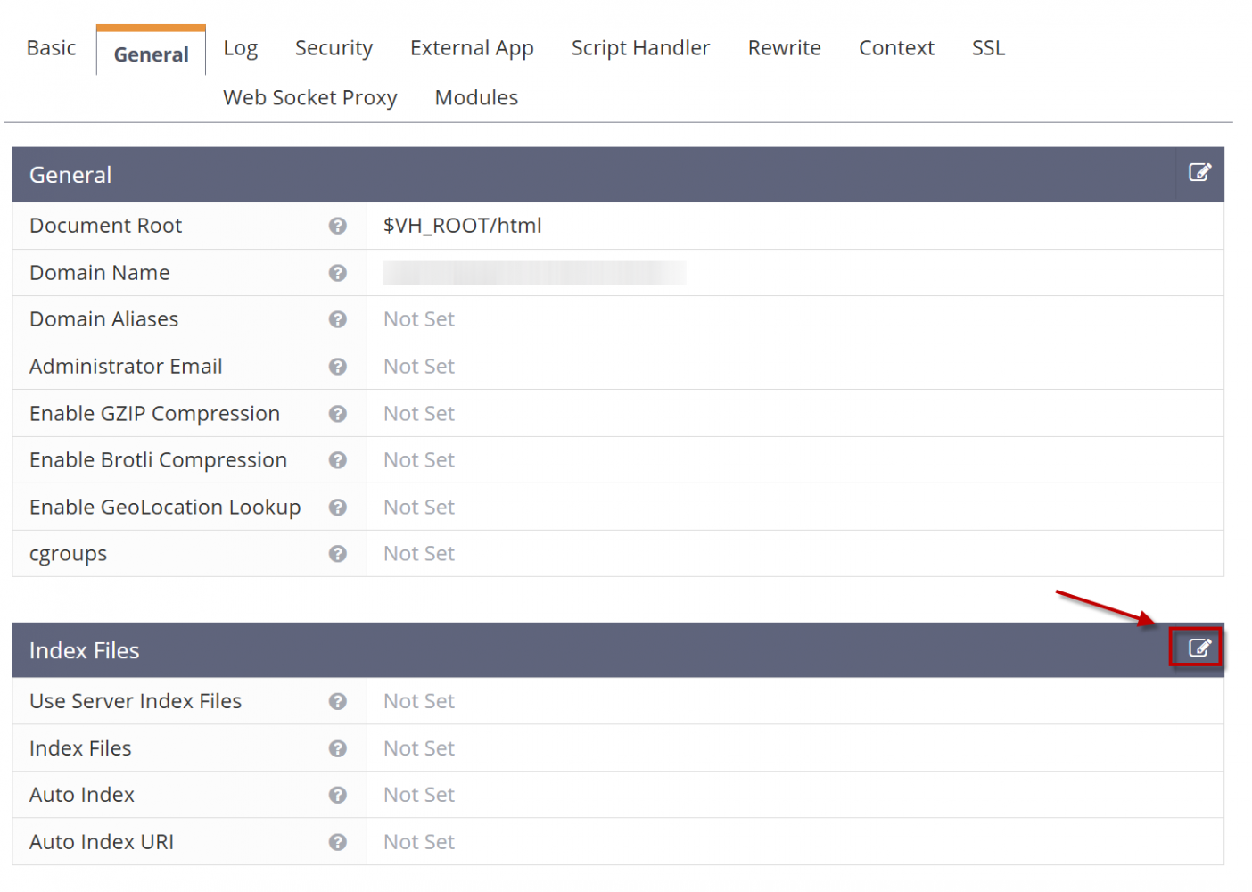1252x892 pixels.
Task: Open help icon next to cgroups
Action: coord(337,554)
